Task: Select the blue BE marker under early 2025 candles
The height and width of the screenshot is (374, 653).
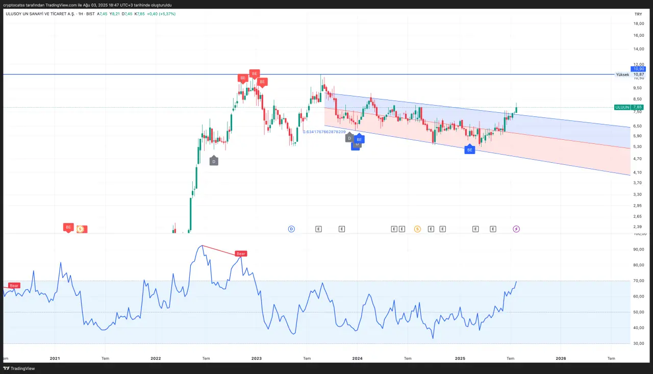Action: click(x=469, y=149)
